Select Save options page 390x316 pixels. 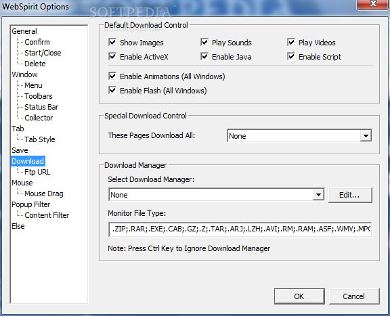(x=20, y=150)
